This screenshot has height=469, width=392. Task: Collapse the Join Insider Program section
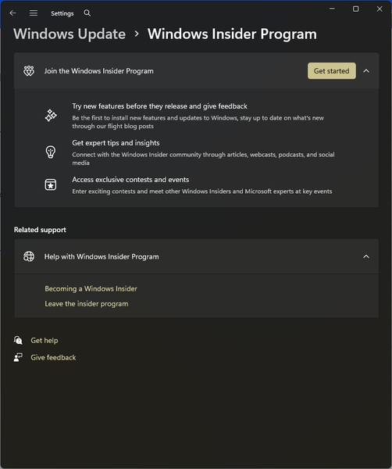pos(366,71)
